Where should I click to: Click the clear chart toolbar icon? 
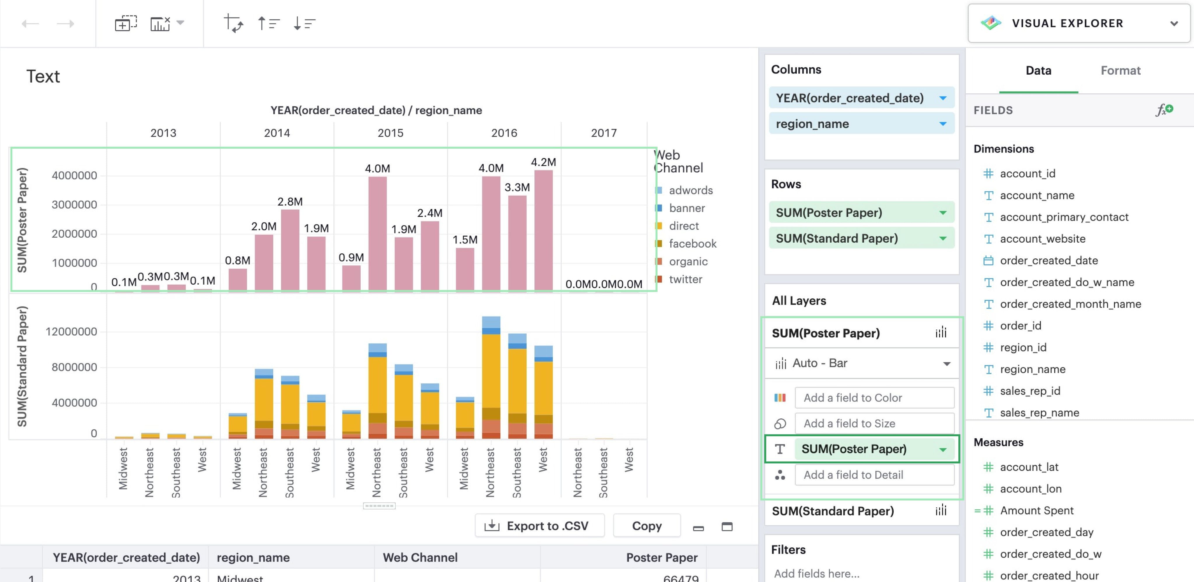[161, 23]
